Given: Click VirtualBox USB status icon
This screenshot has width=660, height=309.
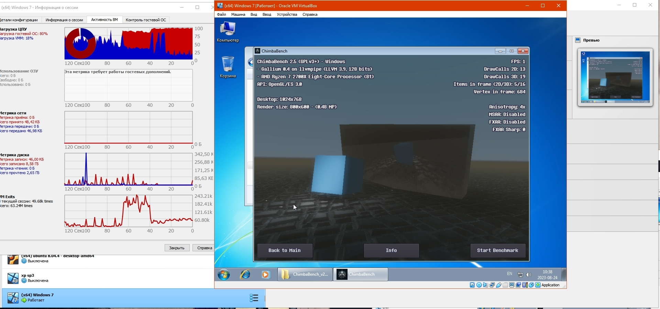Looking at the screenshot, I should [x=498, y=285].
